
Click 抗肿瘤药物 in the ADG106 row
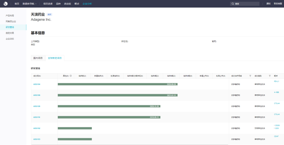[x=236, y=95]
